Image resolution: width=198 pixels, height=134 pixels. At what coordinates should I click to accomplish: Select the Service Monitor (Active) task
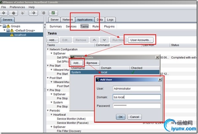[71, 119]
